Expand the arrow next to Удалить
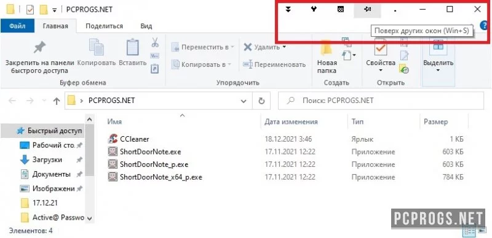492x238 pixels. tap(284, 47)
